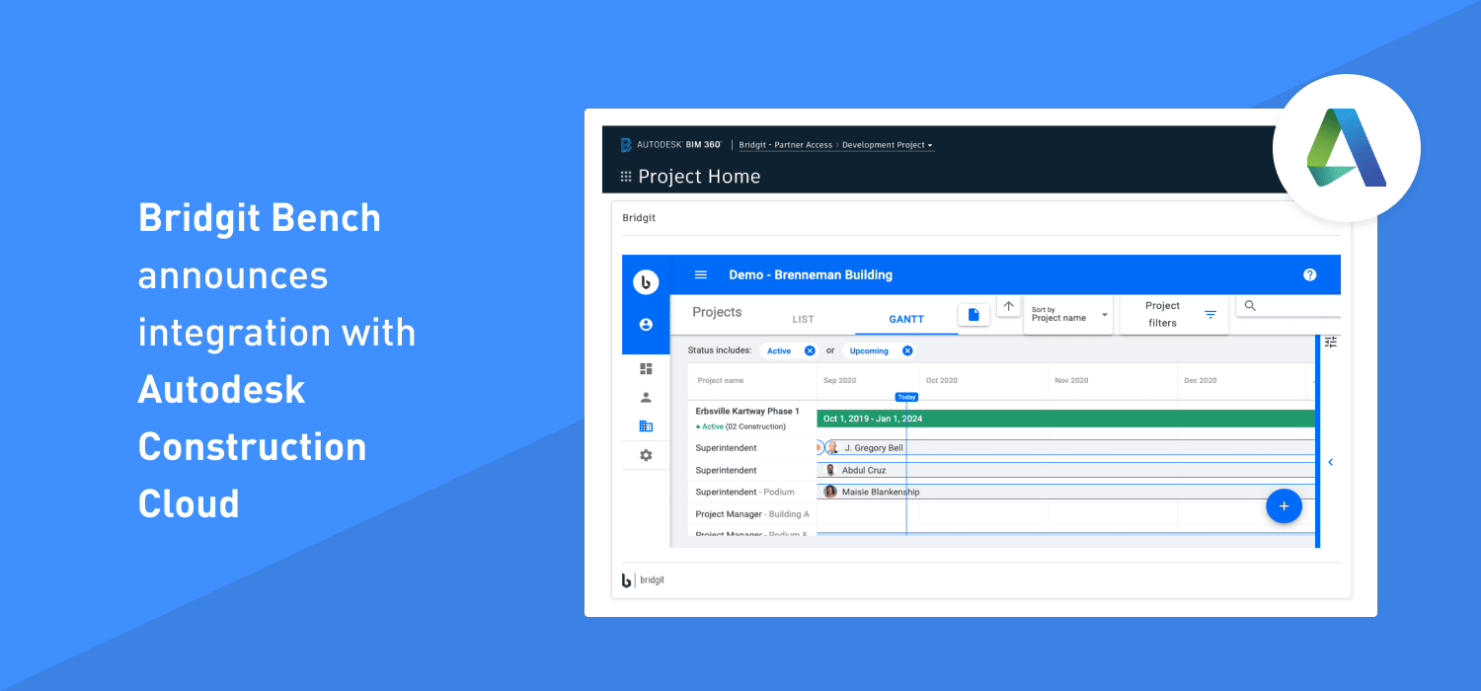The height and width of the screenshot is (691, 1481).
Task: Open the dashboard grid icon in sidebar
Action: click(646, 368)
